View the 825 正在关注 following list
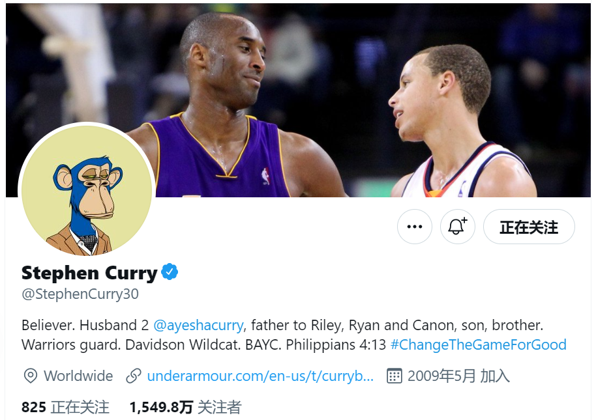The width and height of the screenshot is (596, 420). 65,407
